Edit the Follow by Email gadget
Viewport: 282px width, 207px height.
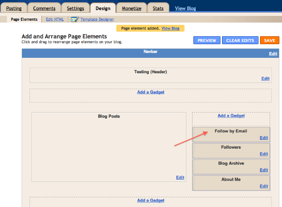tap(263, 138)
